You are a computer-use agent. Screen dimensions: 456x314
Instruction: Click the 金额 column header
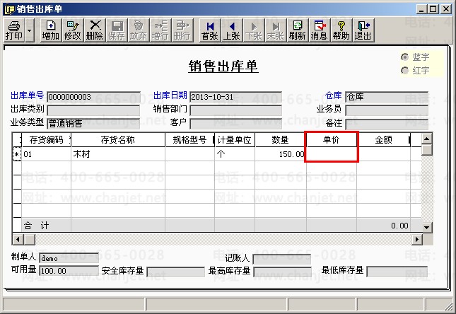click(x=383, y=140)
